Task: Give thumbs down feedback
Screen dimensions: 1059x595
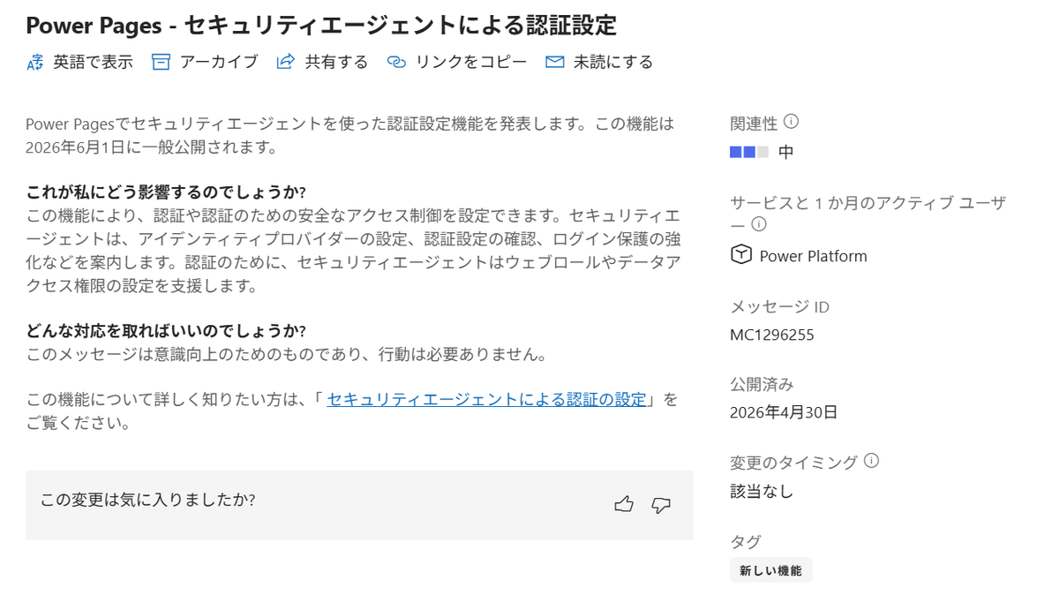Action: 661,505
